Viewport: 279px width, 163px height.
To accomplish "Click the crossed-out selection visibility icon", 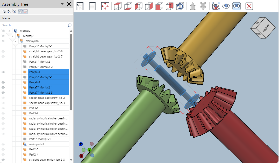I will coord(216,6).
